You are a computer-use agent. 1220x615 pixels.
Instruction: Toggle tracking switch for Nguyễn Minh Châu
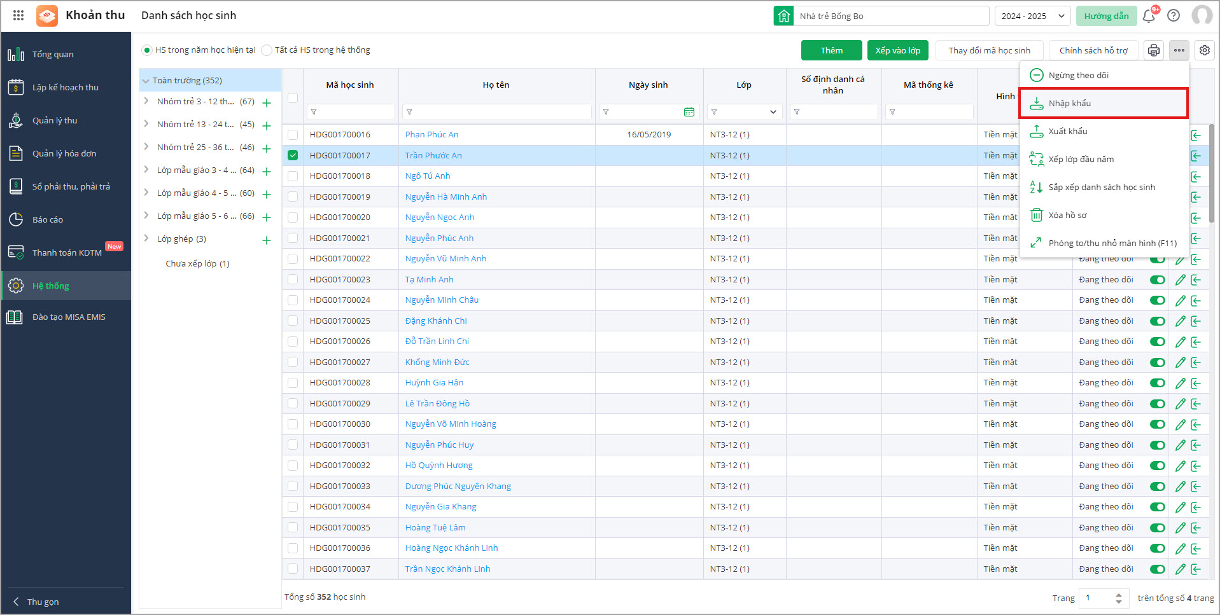(1158, 300)
